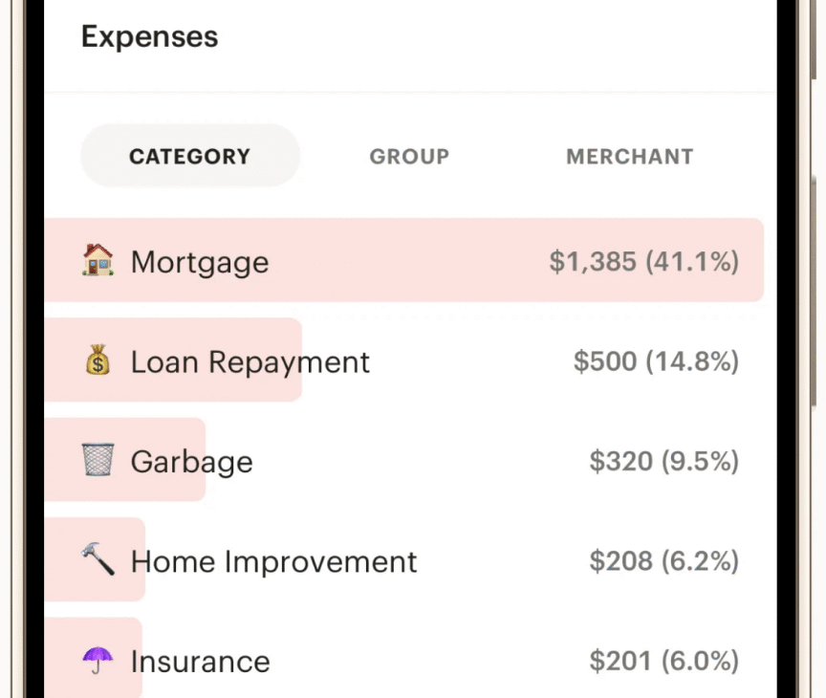826x698 pixels.
Task: Open the Group tab
Action: click(409, 156)
